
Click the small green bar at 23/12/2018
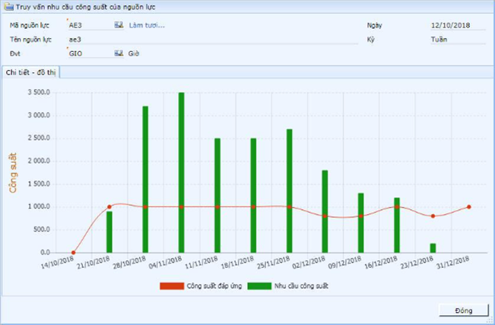tap(433, 248)
